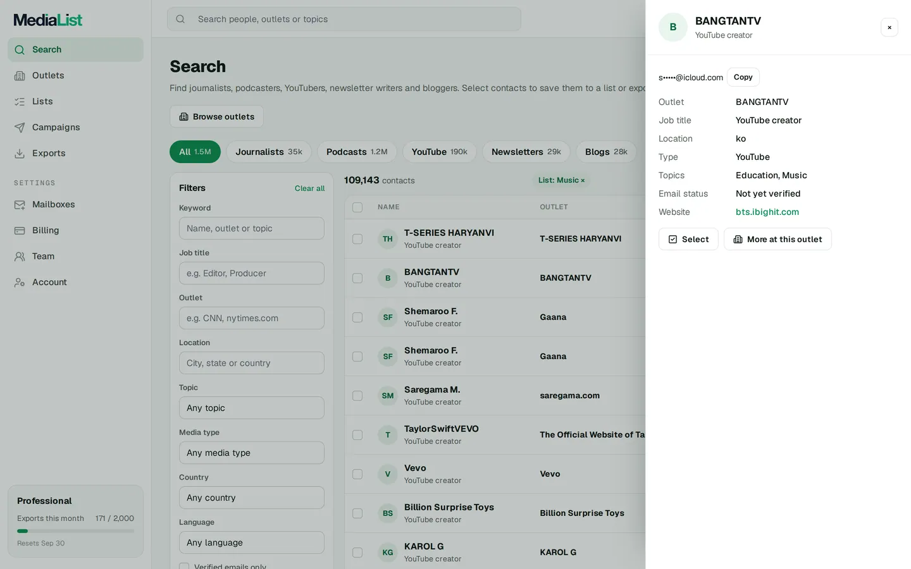The height and width of the screenshot is (569, 911).
Task: Click the TaylorSwiftVEVO avatar badge
Action: 388,435
